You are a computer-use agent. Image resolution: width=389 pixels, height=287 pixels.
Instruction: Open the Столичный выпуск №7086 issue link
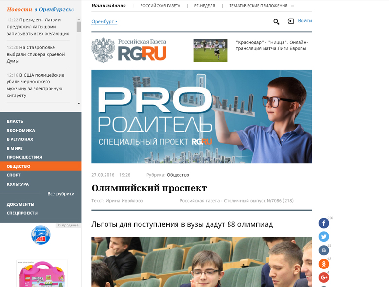tap(236, 201)
